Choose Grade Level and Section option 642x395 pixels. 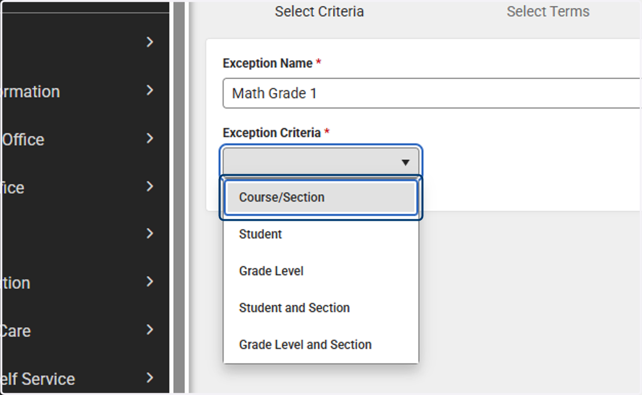[320, 345]
